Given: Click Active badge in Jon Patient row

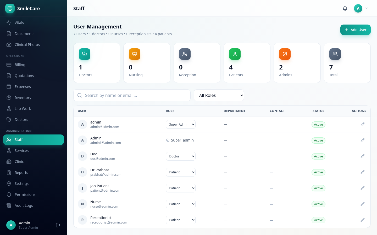Looking at the screenshot, I should coord(318,188).
